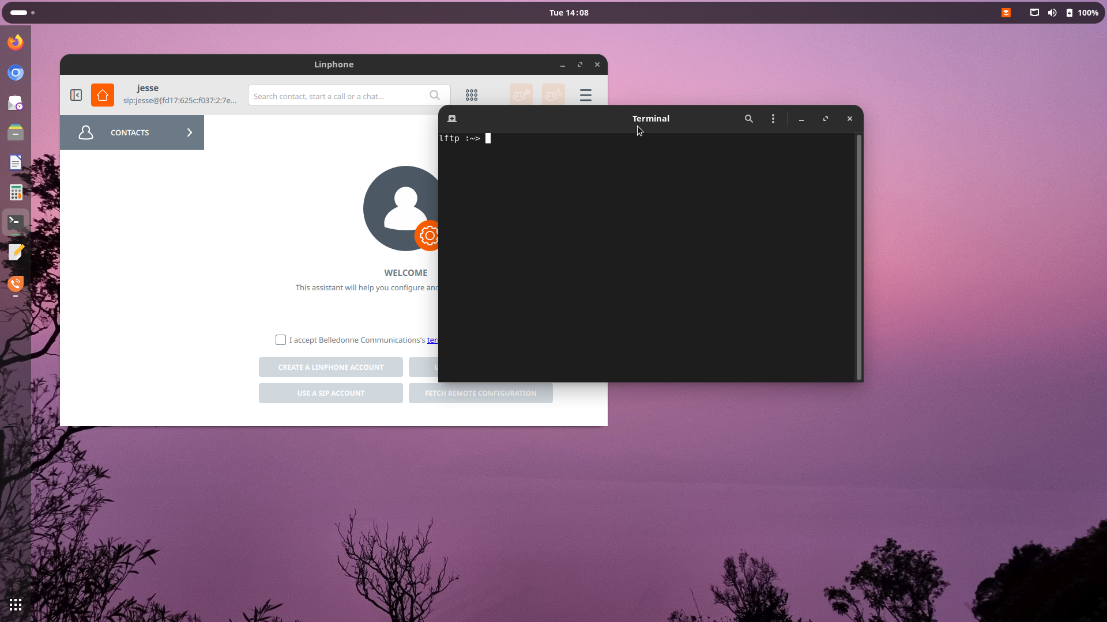This screenshot has height=622, width=1107.
Task: Click the profile avatar gear icon
Action: pyautogui.click(x=428, y=236)
